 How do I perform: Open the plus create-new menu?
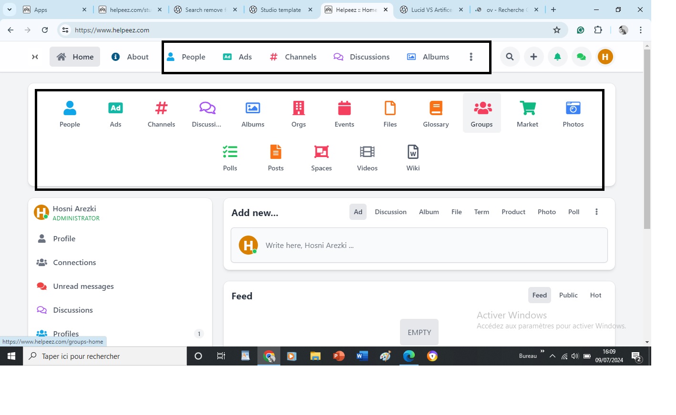(533, 57)
